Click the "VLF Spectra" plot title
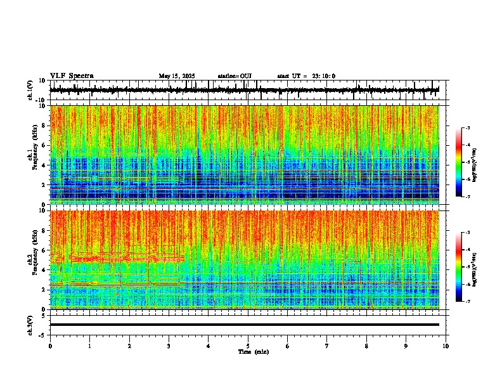502x388 pixels. (72, 76)
